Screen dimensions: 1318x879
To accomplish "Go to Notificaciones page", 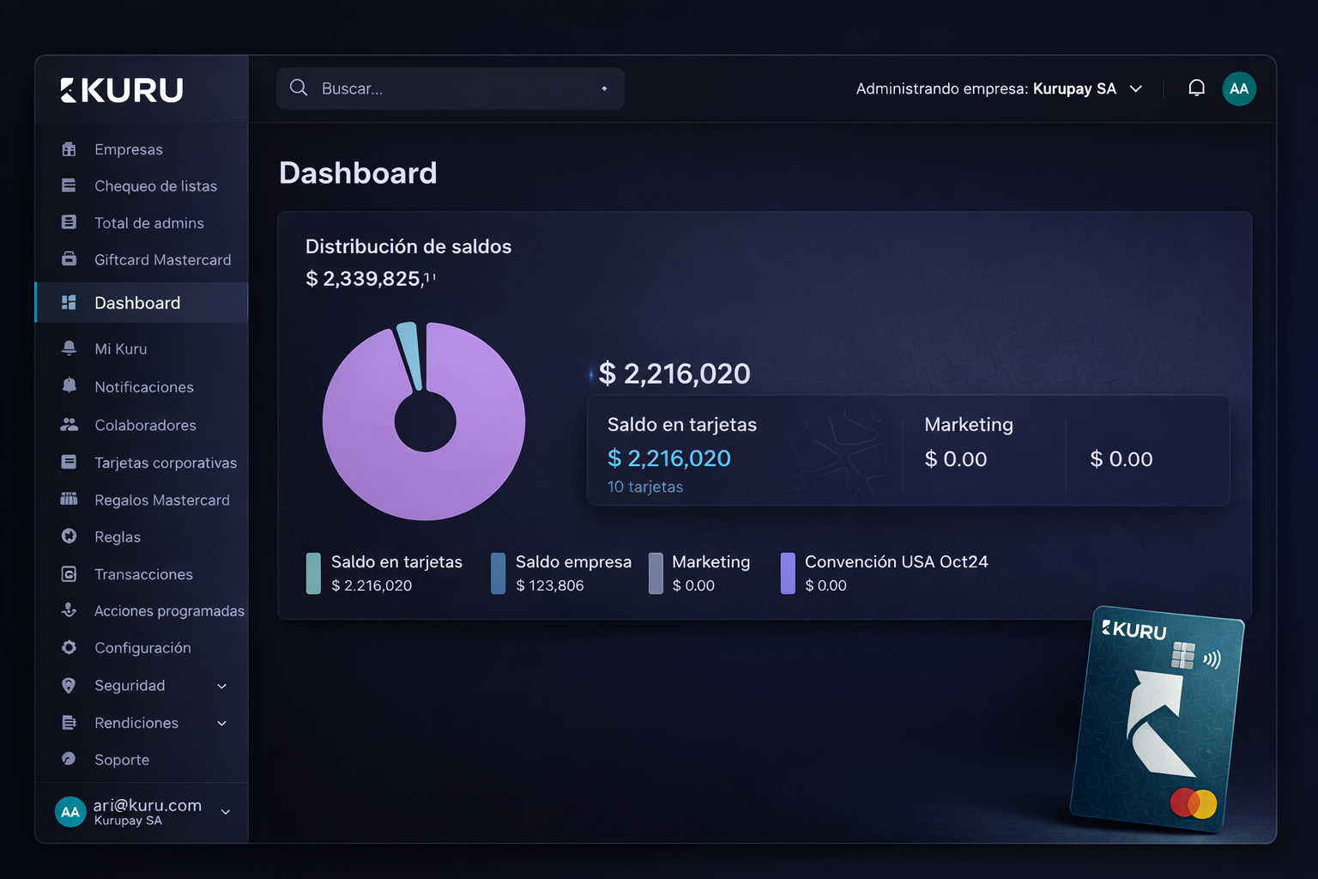I will (142, 386).
